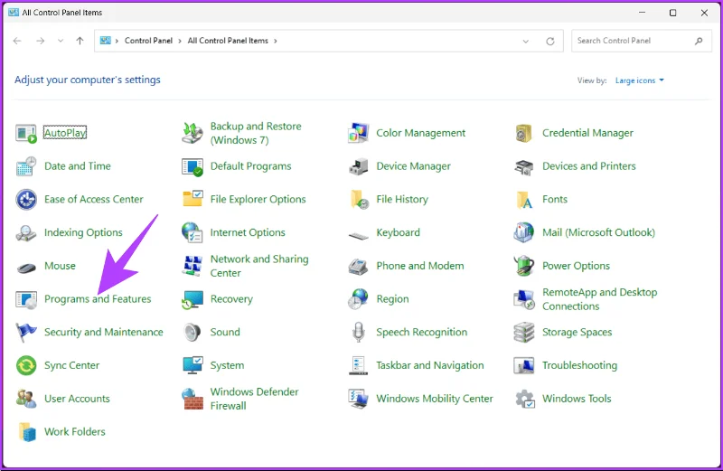Open the Region globe clock icon

point(358,299)
